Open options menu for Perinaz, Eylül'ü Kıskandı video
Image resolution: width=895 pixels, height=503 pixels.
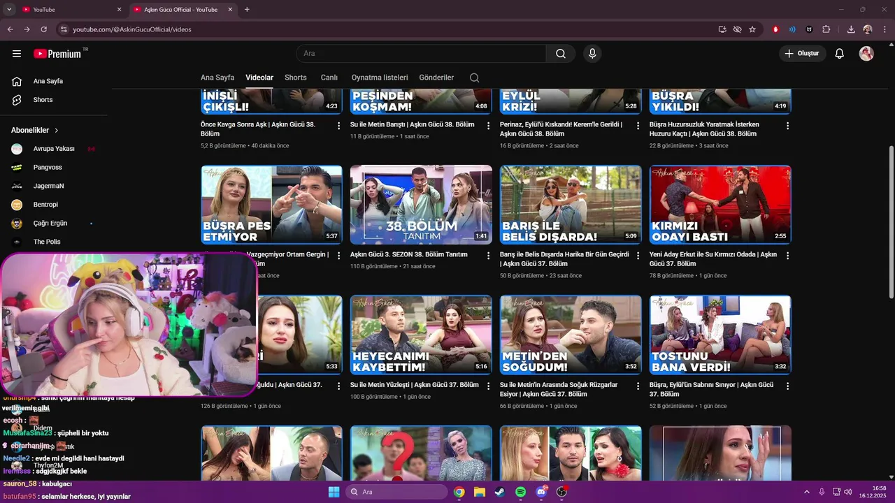(638, 126)
